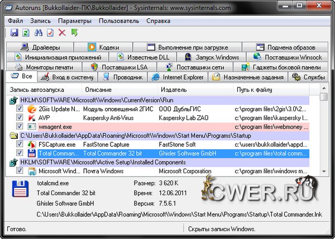Open the Назначенные задания tab
335x239 pixels.
point(248,77)
